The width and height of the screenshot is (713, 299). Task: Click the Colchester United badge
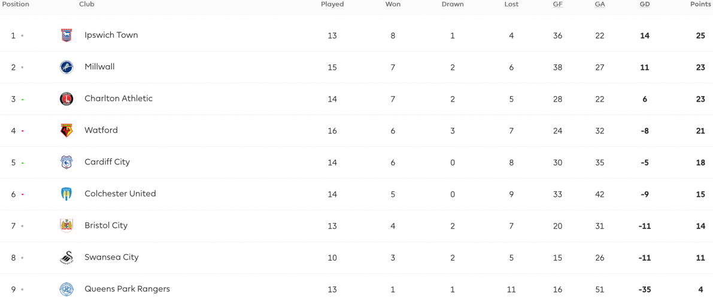click(x=66, y=194)
